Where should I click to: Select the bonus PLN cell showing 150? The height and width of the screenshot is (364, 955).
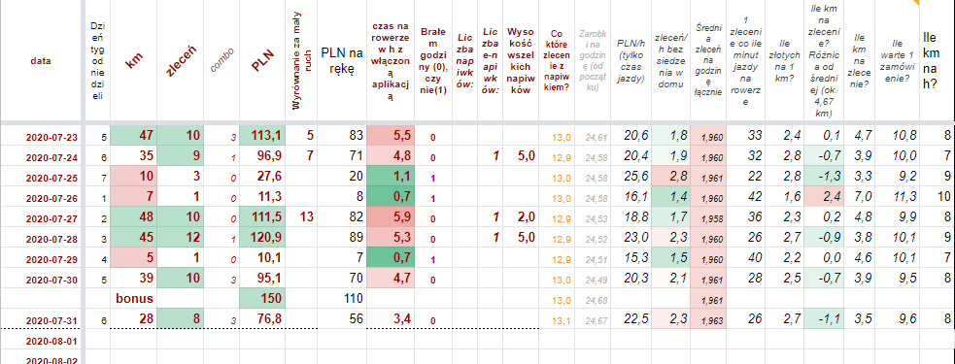click(x=262, y=299)
